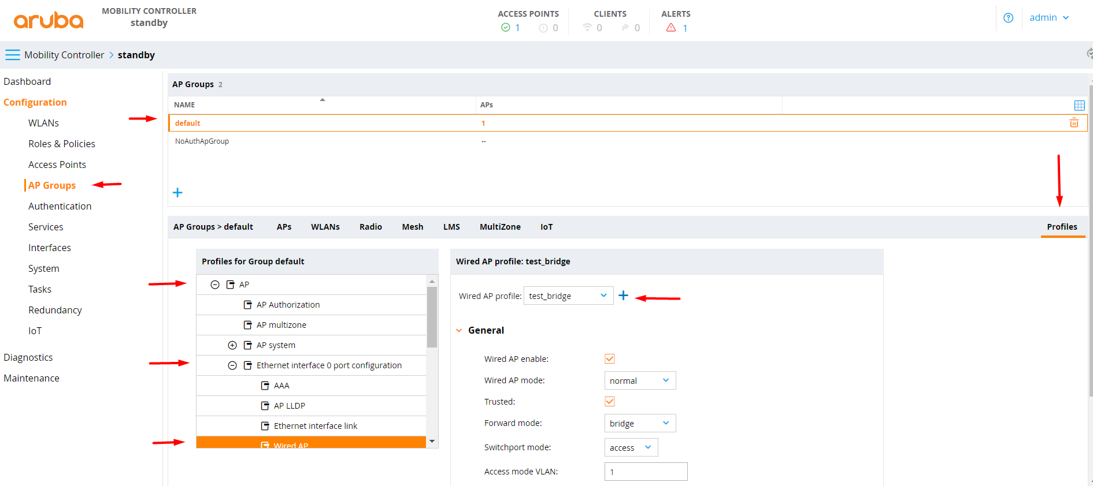Switch to the Radio tab
This screenshot has height=486, width=1093.
[x=370, y=227]
